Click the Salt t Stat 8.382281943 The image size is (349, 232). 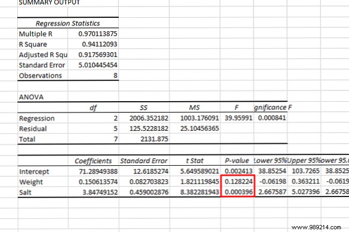(x=200, y=192)
